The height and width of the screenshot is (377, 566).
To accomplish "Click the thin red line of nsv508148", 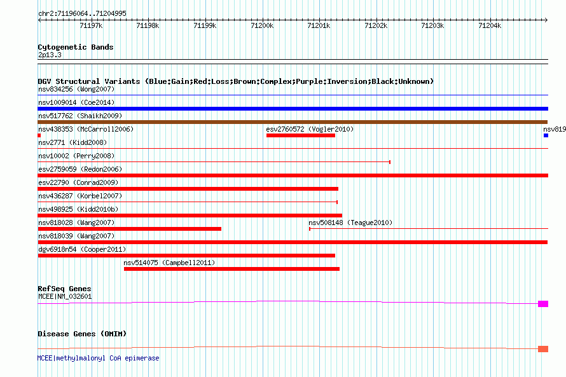I will (x=429, y=229).
